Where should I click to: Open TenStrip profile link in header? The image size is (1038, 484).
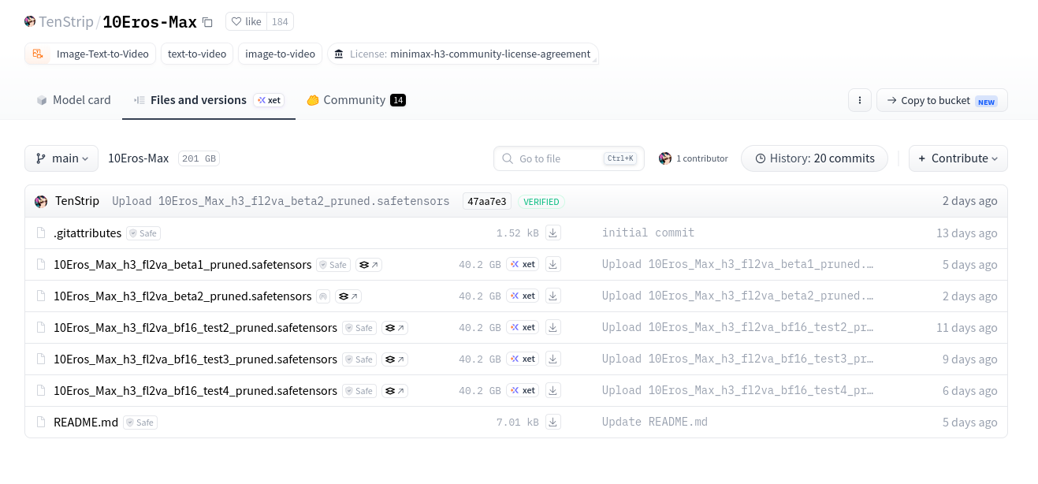point(66,22)
